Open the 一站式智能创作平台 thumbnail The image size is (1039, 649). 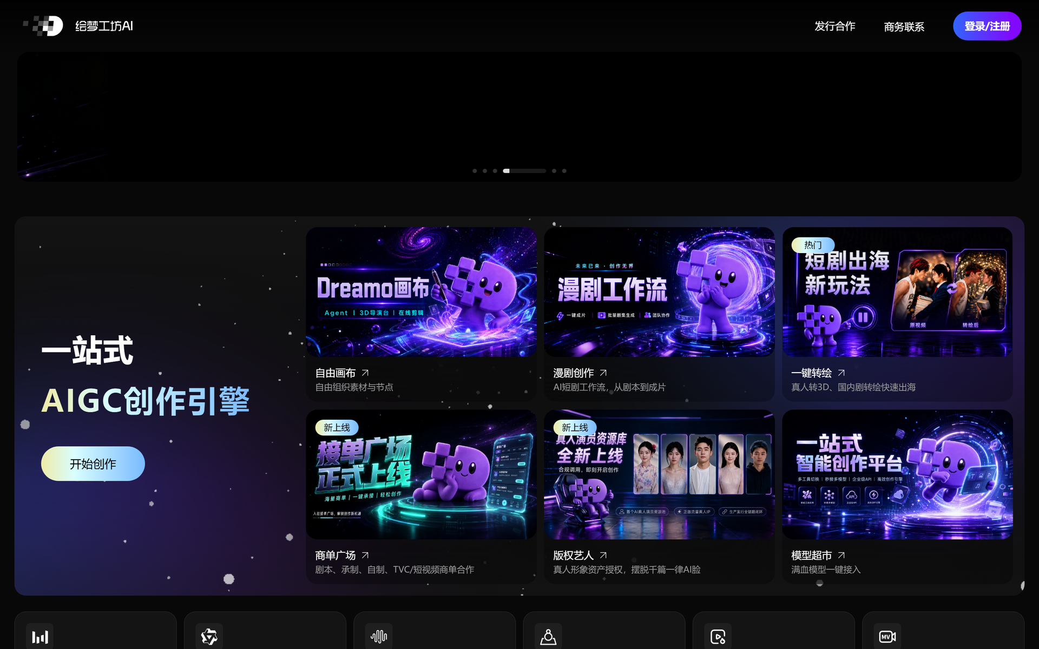click(x=897, y=474)
